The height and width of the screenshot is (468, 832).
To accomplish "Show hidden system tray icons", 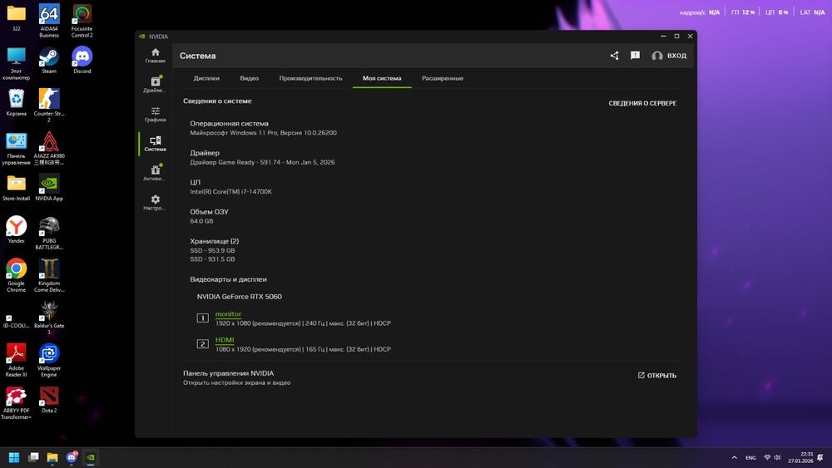I will click(x=735, y=457).
